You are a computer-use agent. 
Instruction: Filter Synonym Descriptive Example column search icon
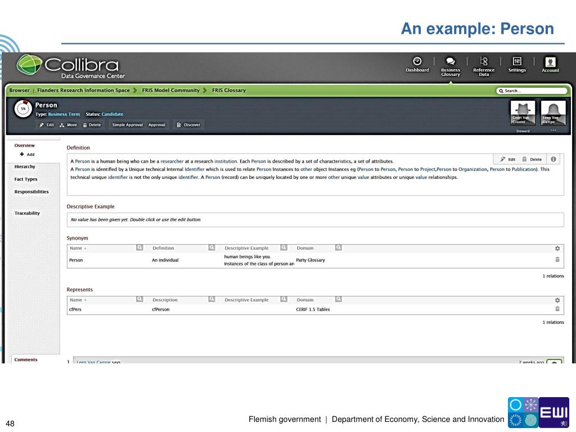(283, 247)
